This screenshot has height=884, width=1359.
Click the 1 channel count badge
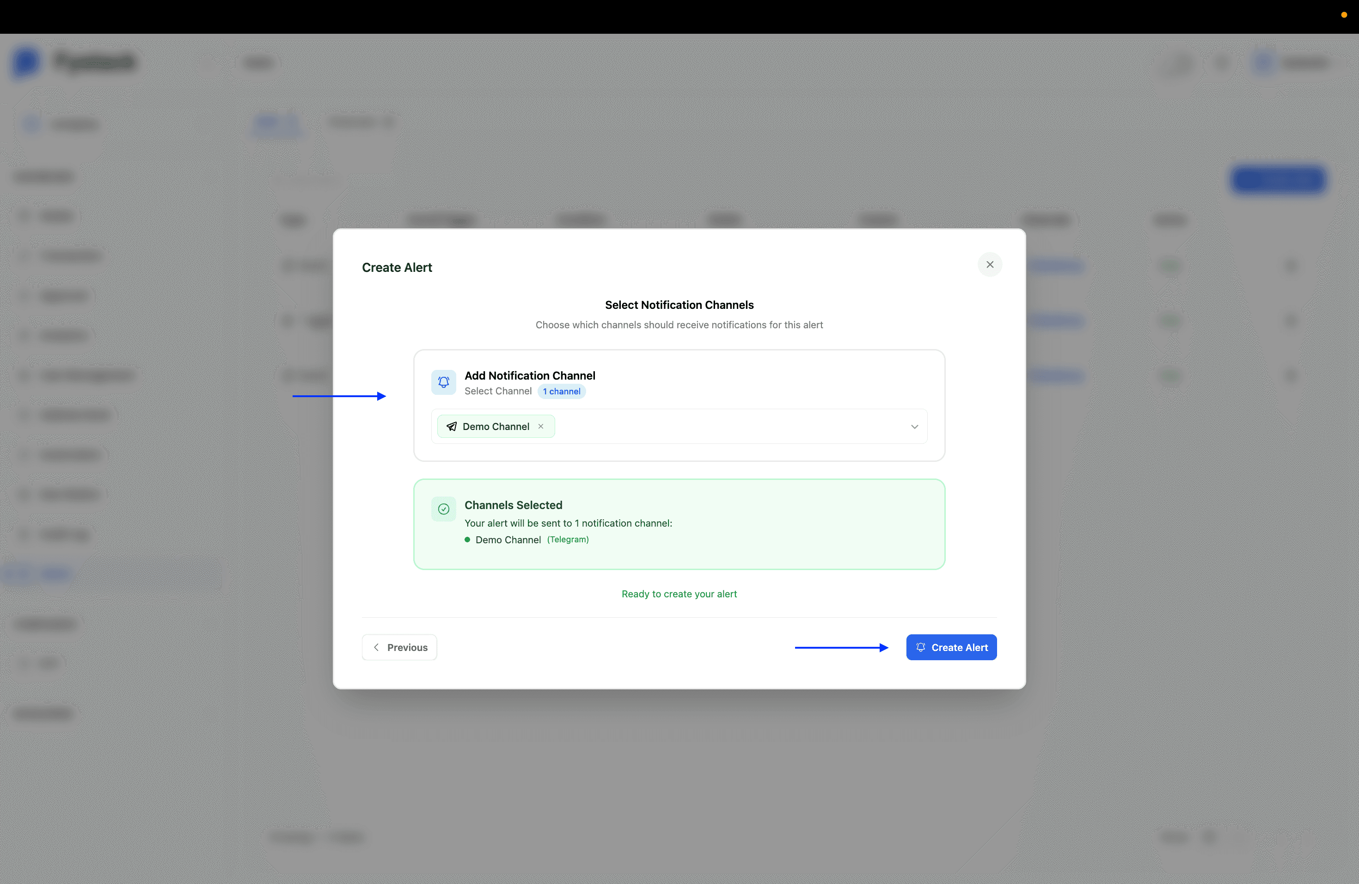click(561, 392)
